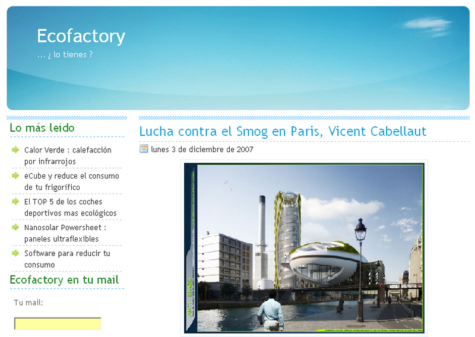Image resolution: width=475 pixels, height=337 pixels.
Task: Click the '... ¿ lo tienes ?' tagline
Action: click(x=65, y=55)
